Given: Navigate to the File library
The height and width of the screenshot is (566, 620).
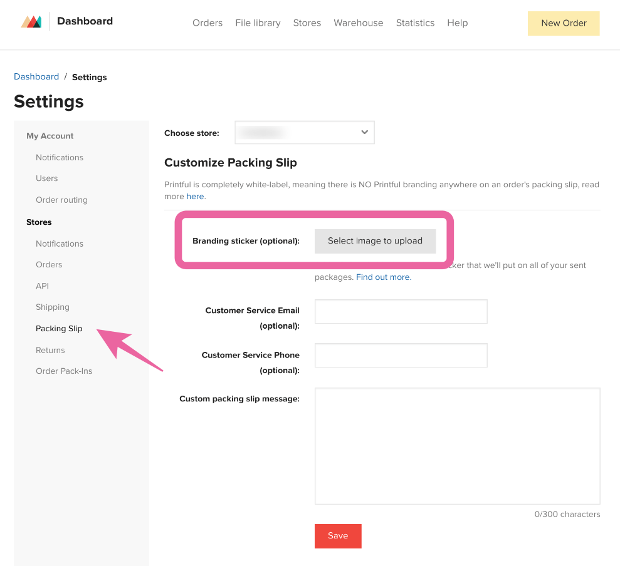Looking at the screenshot, I should (x=258, y=23).
